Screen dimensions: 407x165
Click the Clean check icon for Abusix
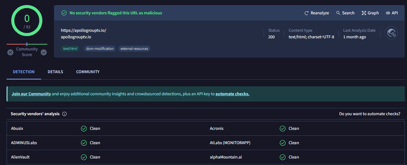84,128
